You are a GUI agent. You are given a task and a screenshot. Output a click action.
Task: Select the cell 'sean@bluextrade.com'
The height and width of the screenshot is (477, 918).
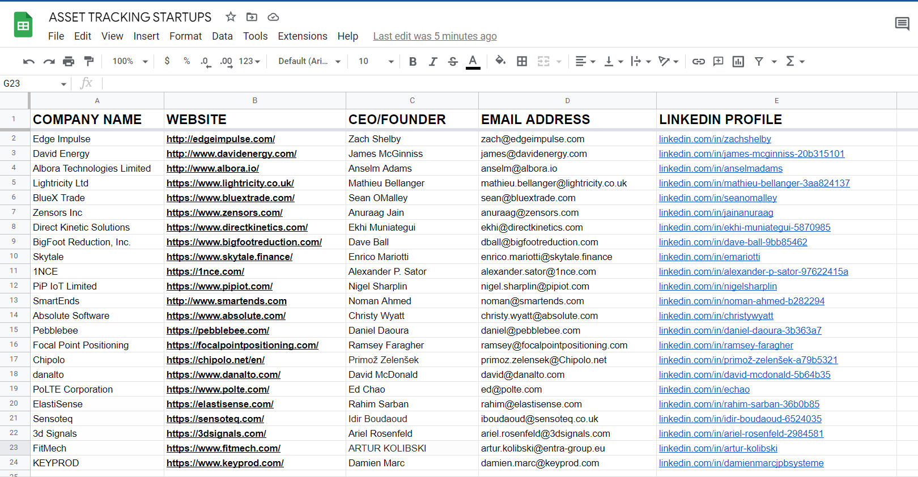[x=567, y=198]
